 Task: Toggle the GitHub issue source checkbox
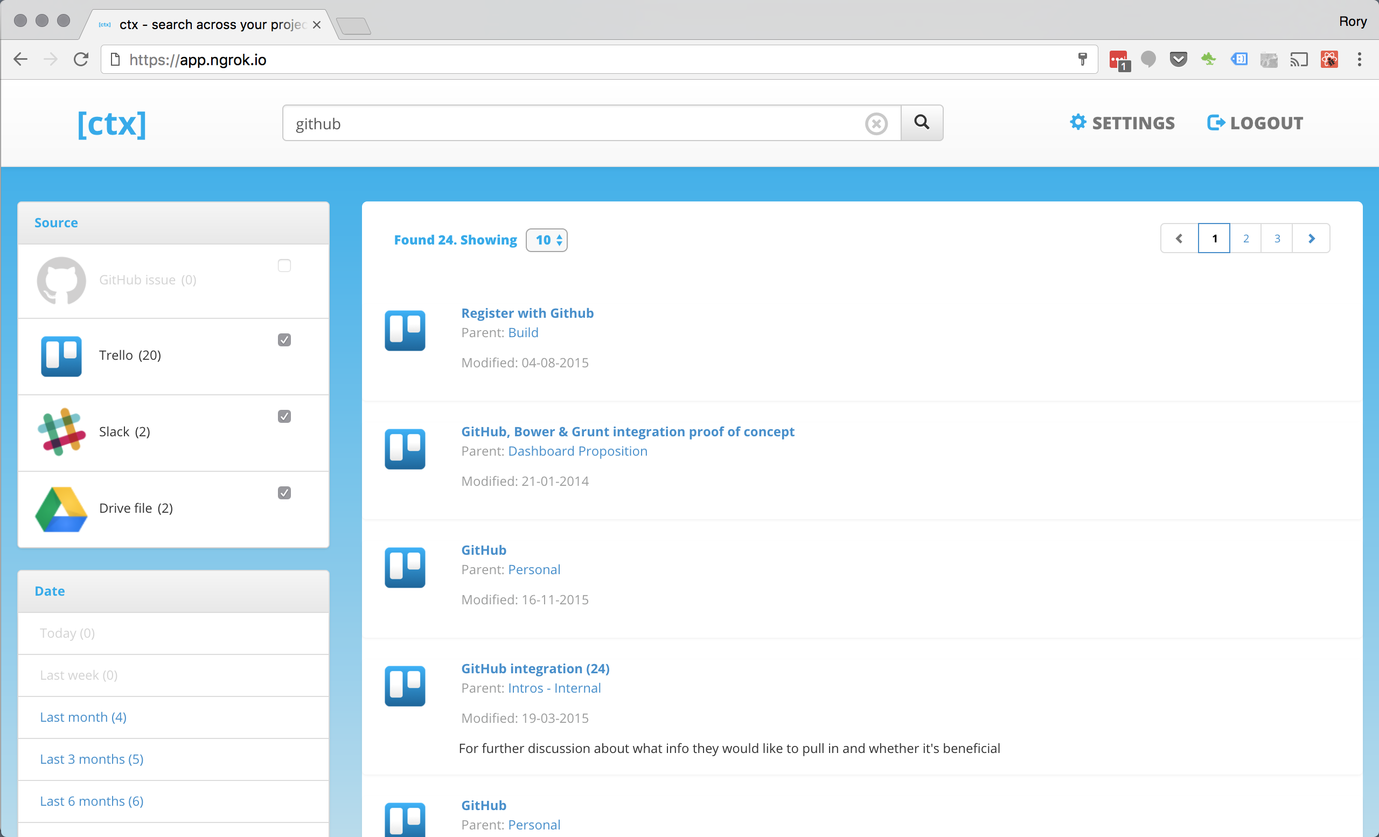click(284, 265)
